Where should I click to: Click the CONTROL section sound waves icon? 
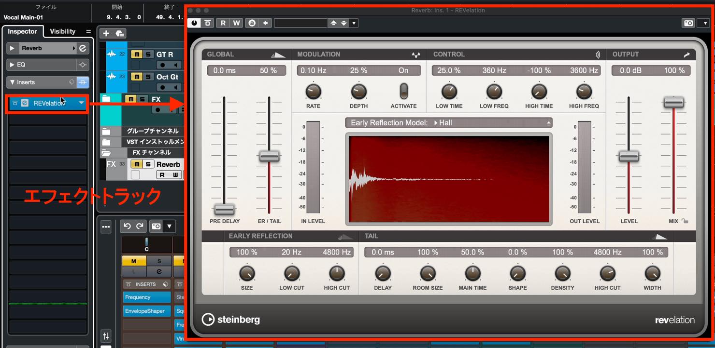598,55
